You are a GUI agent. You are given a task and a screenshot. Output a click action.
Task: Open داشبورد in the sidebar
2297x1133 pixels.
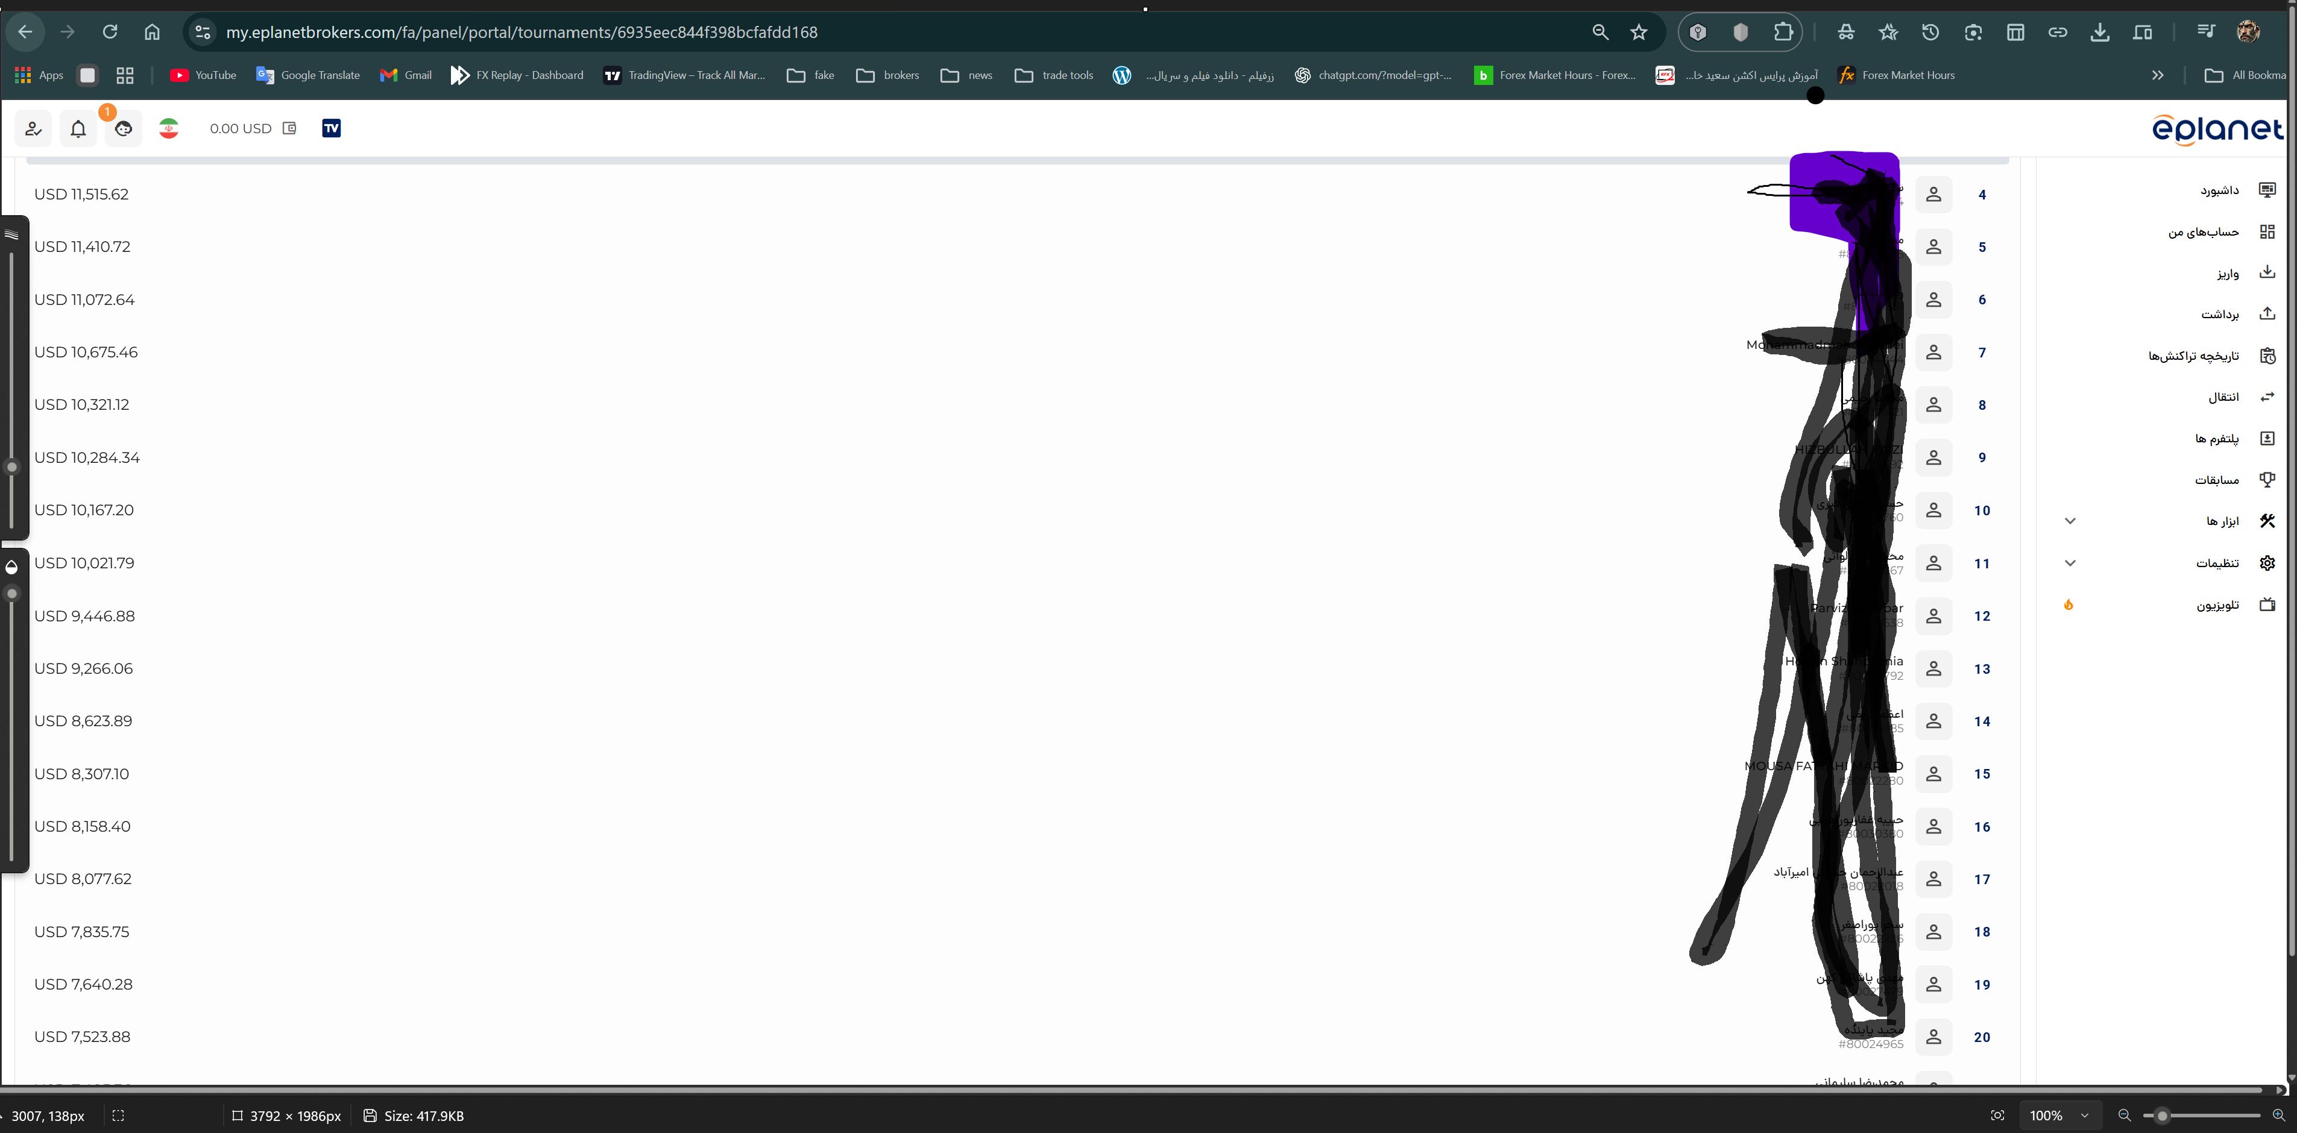pos(2219,190)
